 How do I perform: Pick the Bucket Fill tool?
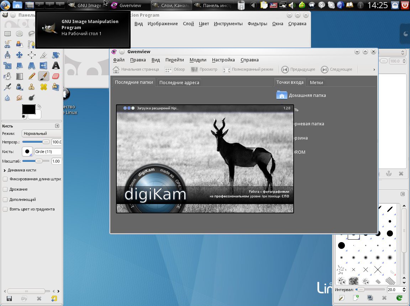[x=7, y=76]
